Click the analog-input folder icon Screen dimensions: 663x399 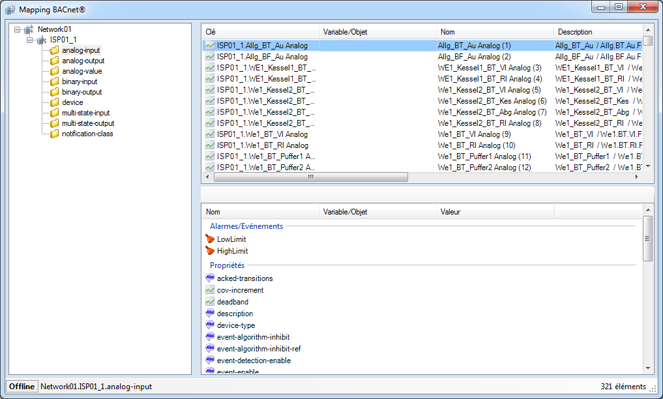coord(55,50)
